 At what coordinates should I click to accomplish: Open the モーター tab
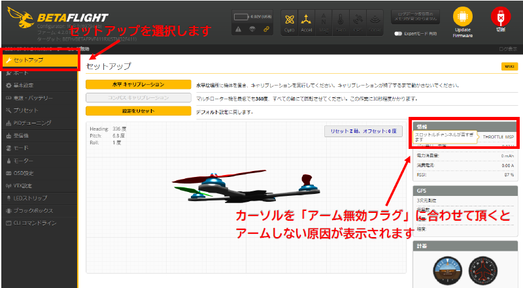click(x=39, y=161)
